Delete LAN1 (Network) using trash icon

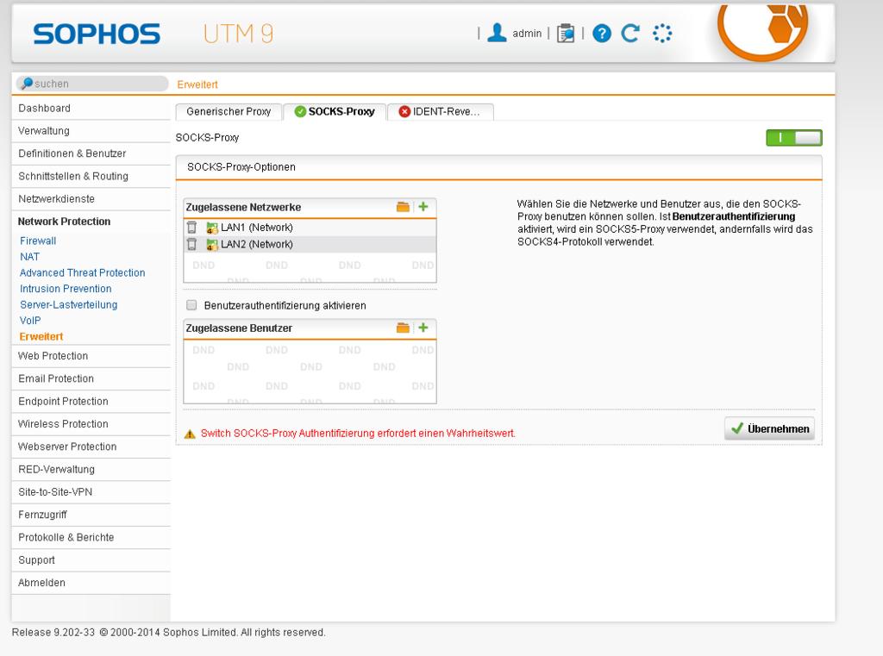coord(192,228)
